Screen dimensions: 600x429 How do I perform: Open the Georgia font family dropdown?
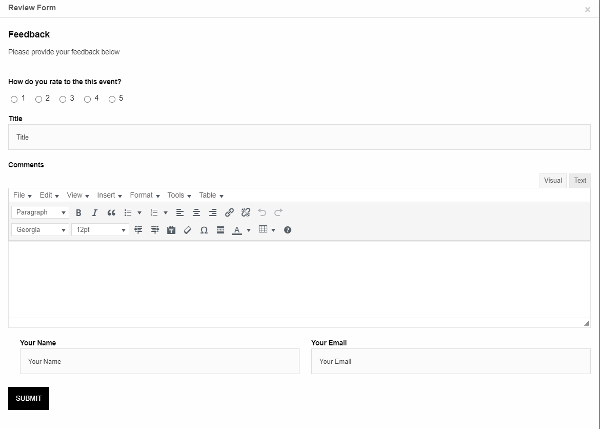point(40,230)
